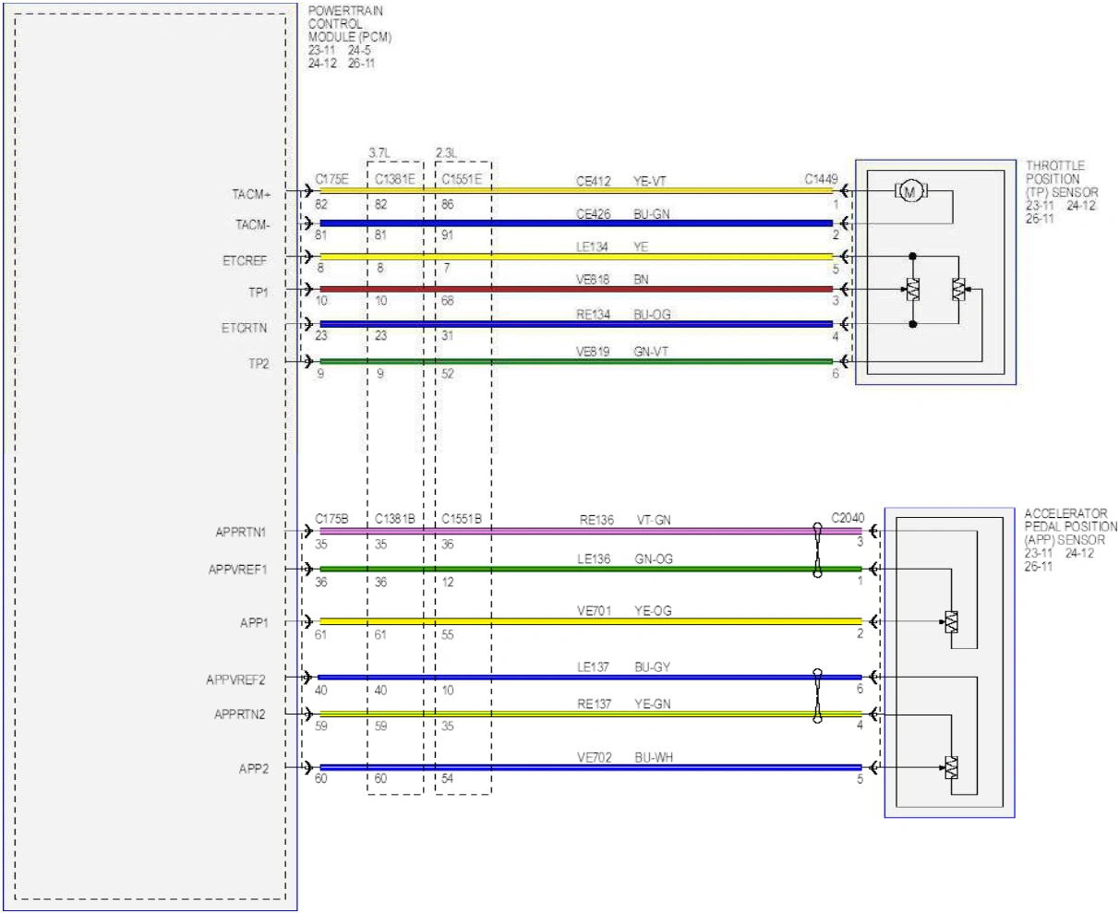Click the ETCREF signal label
The width and height of the screenshot is (1119, 913).
click(244, 261)
